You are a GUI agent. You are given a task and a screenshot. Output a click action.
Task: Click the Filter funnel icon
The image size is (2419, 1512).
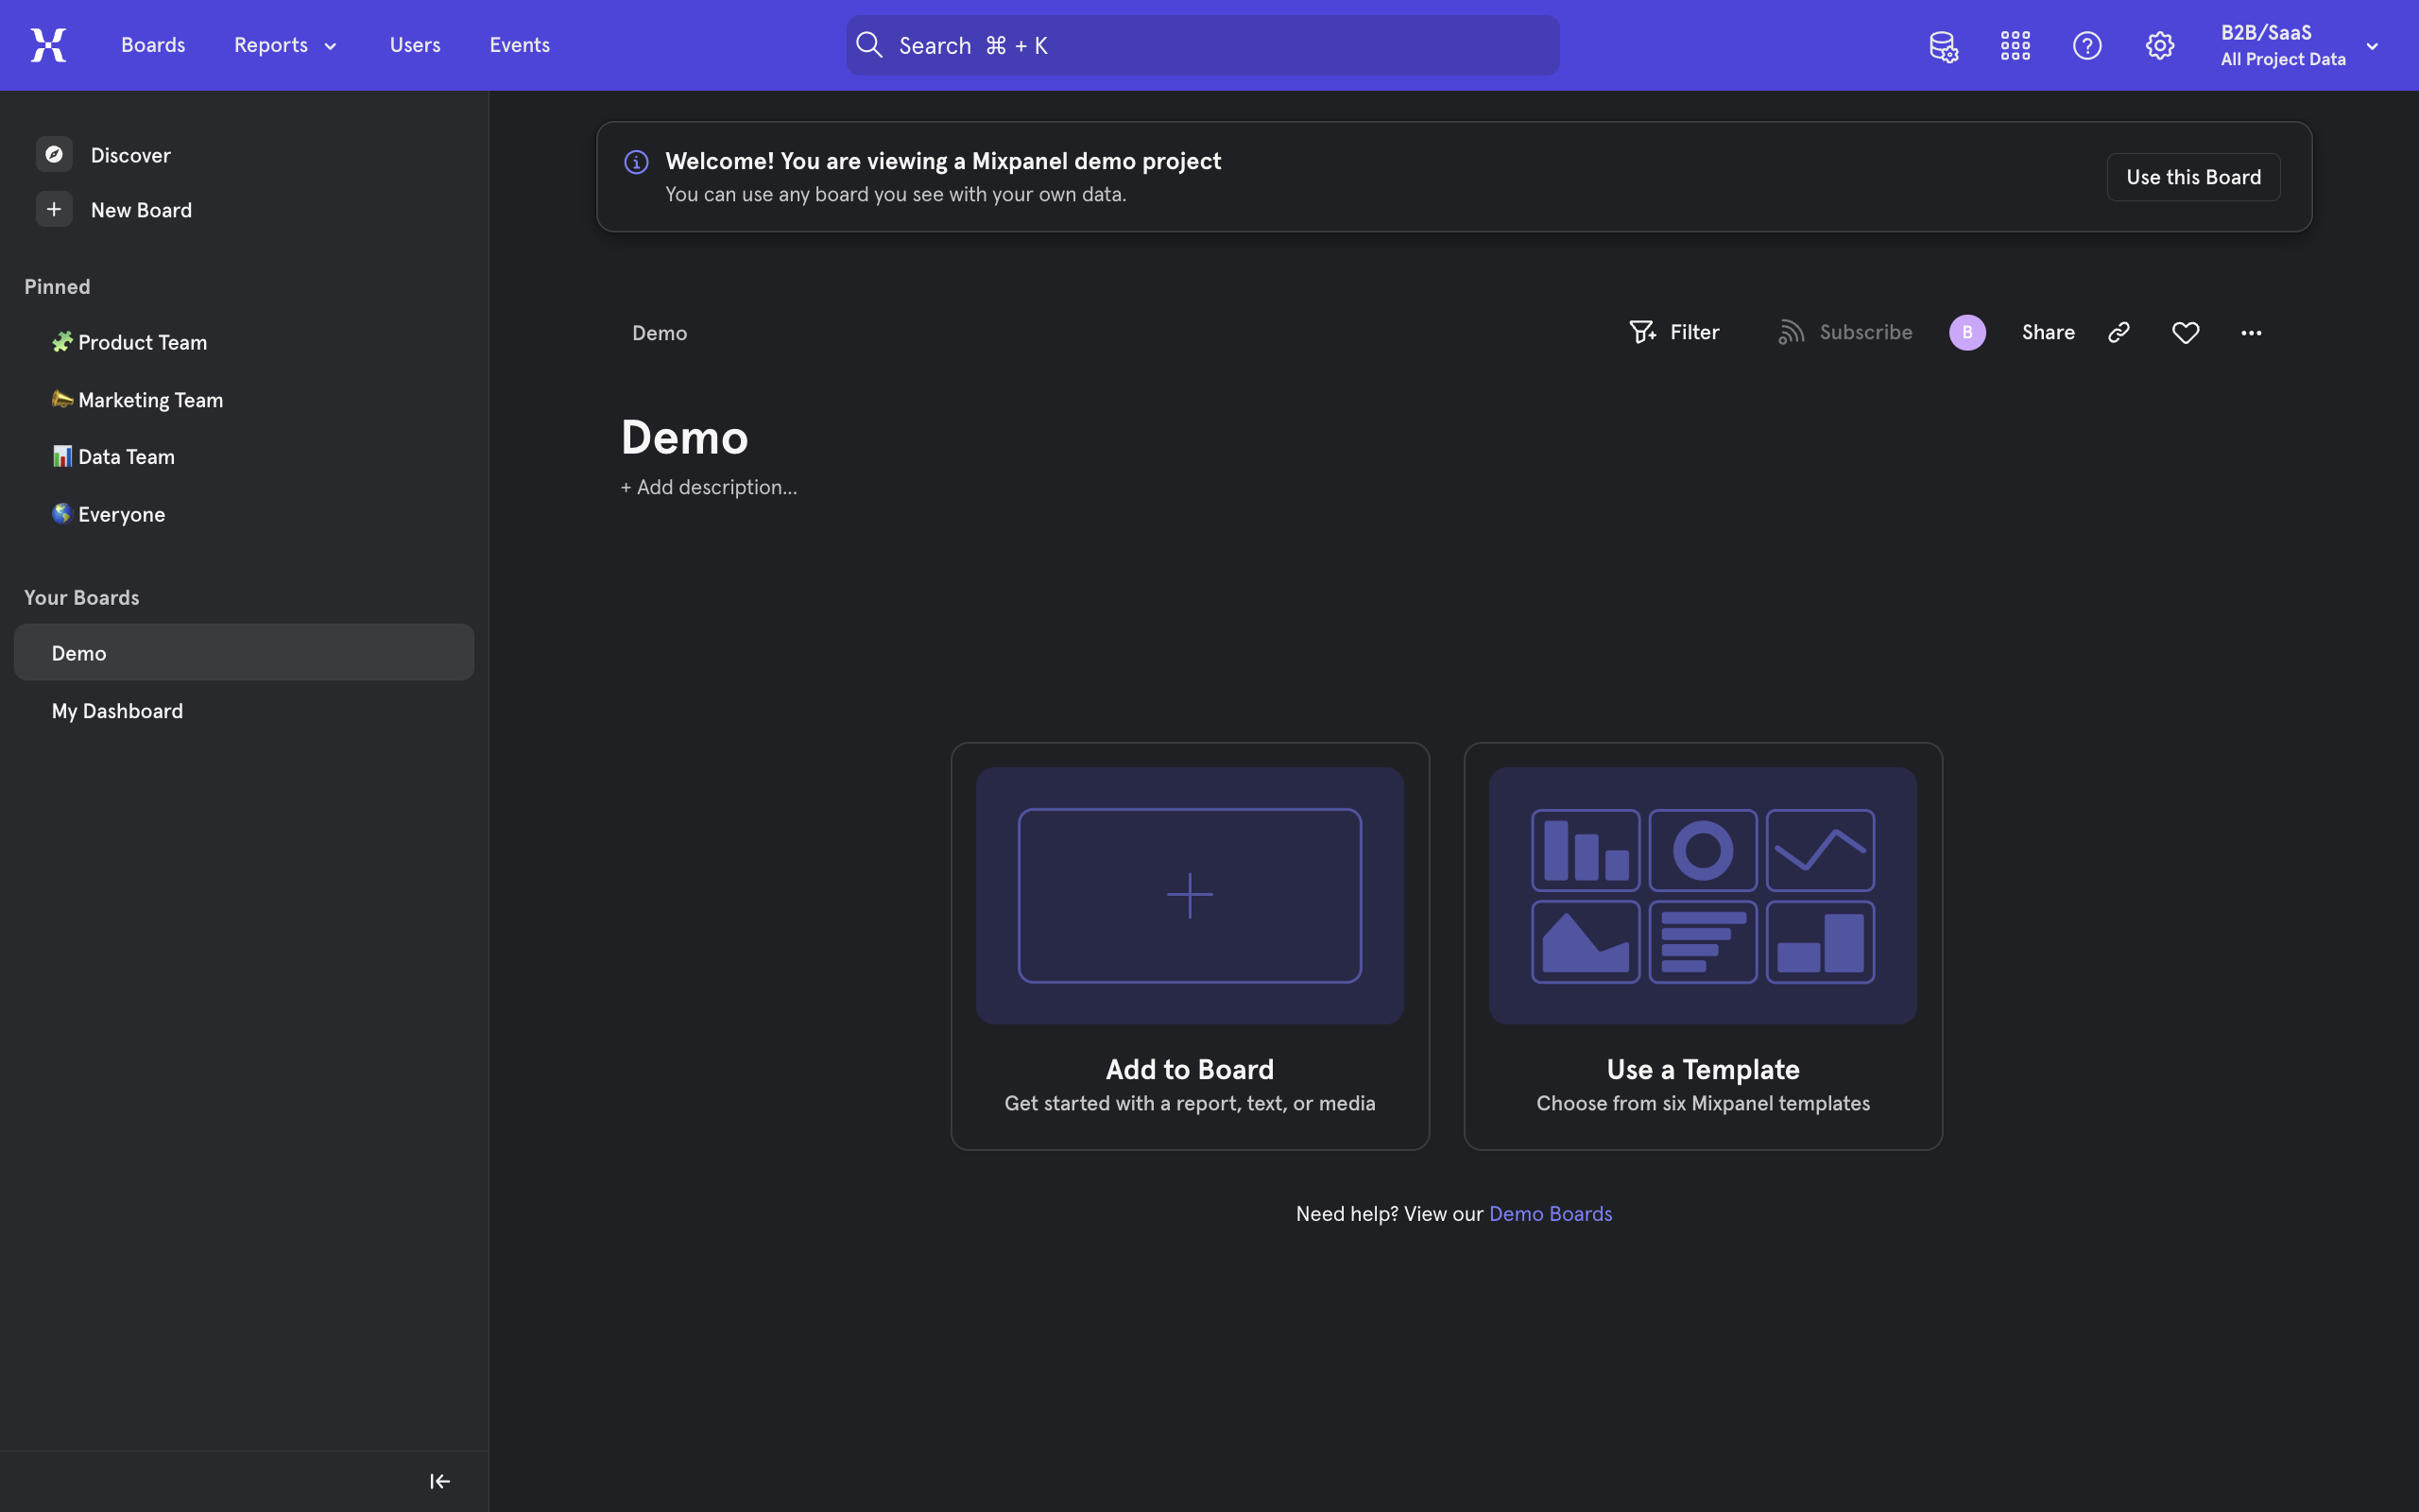click(x=1642, y=332)
